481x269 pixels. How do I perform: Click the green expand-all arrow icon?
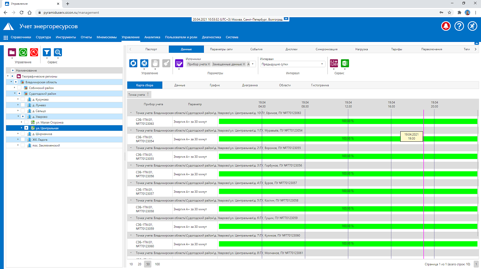23,52
